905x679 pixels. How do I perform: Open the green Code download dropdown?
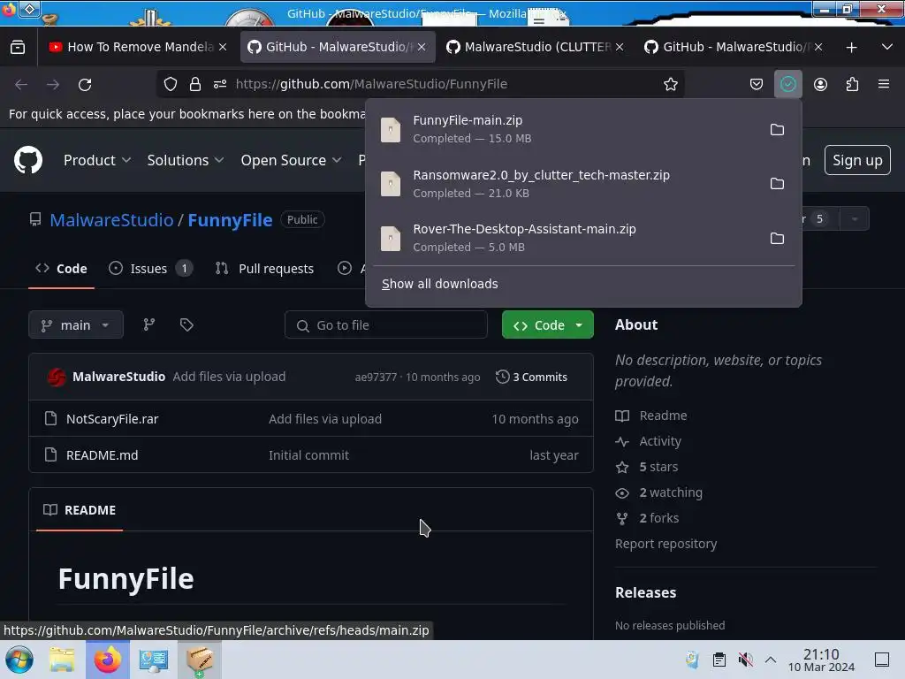click(x=547, y=325)
